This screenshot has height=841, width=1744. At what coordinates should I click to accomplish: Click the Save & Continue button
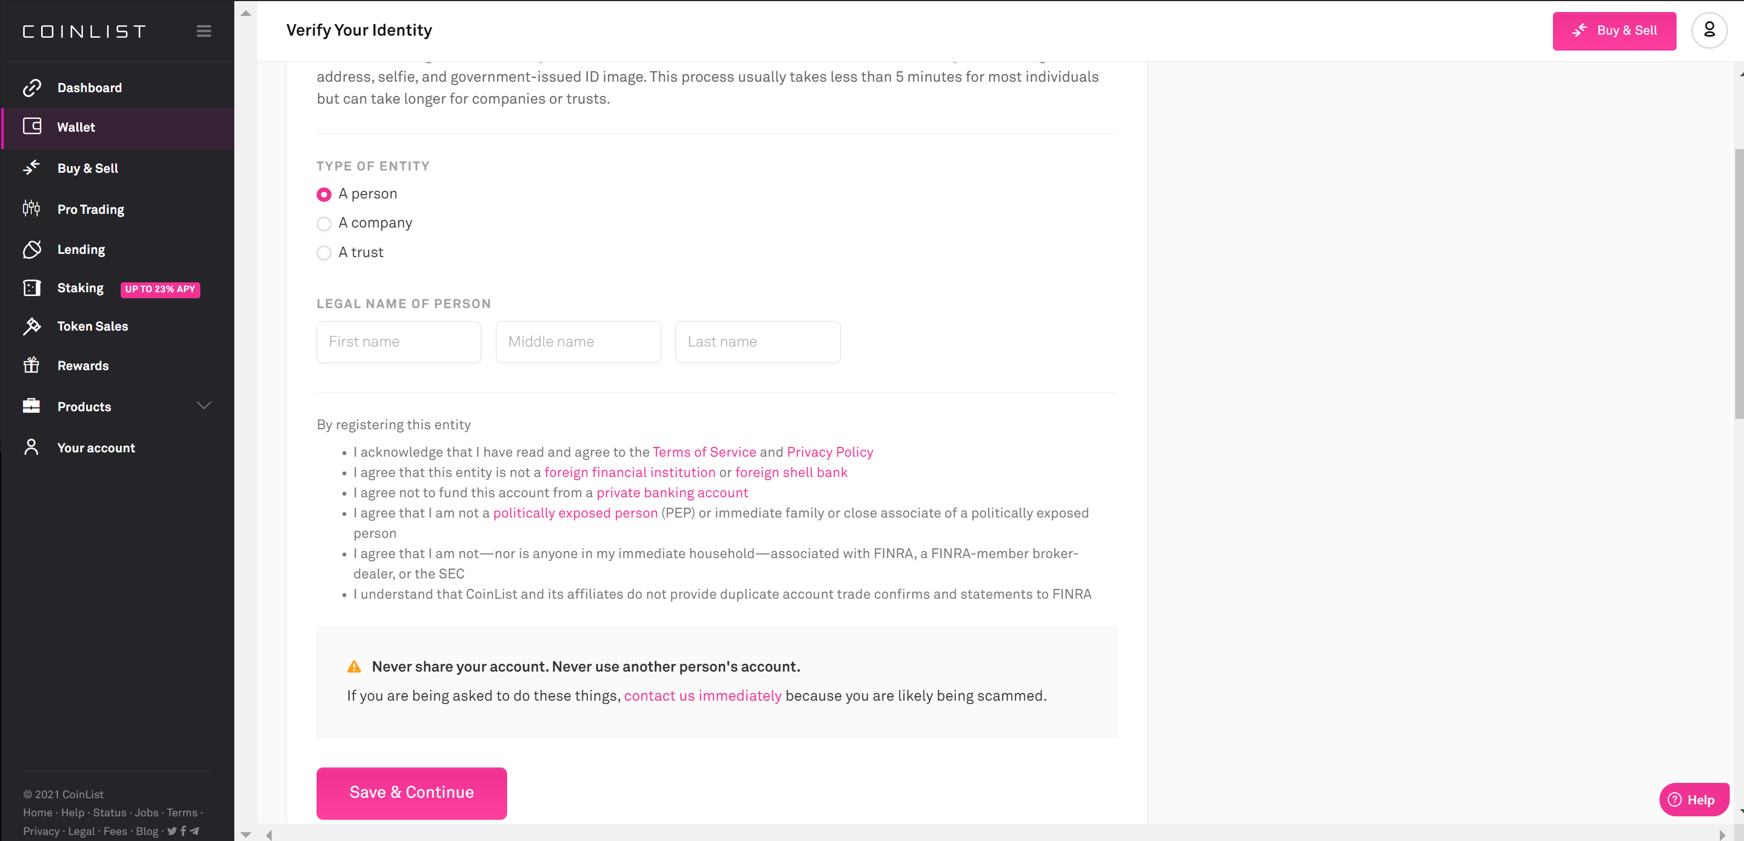coord(412,793)
